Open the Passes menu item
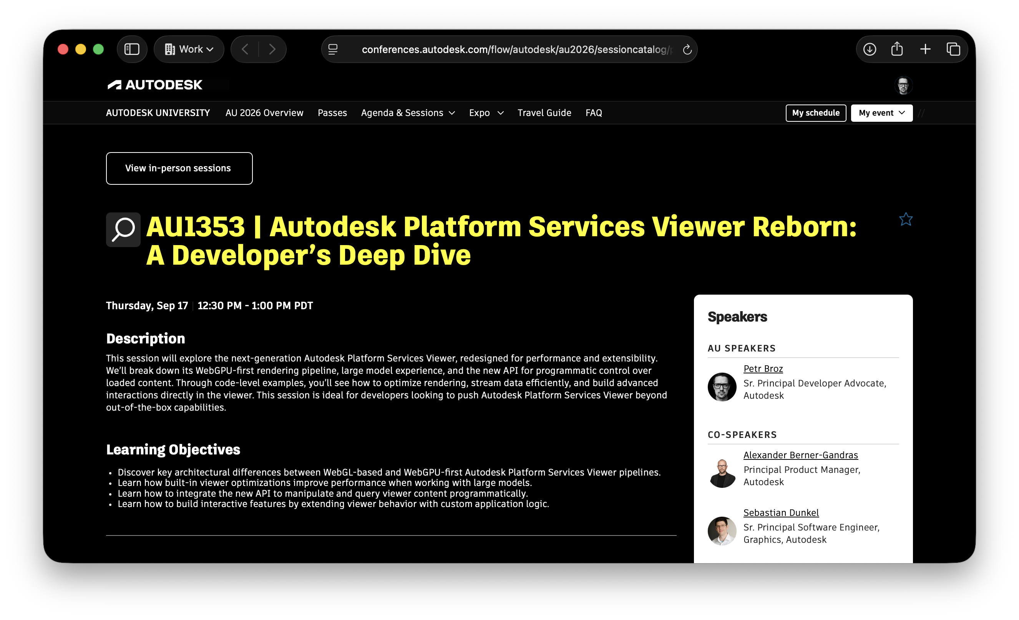This screenshot has height=620, width=1019. (x=332, y=113)
